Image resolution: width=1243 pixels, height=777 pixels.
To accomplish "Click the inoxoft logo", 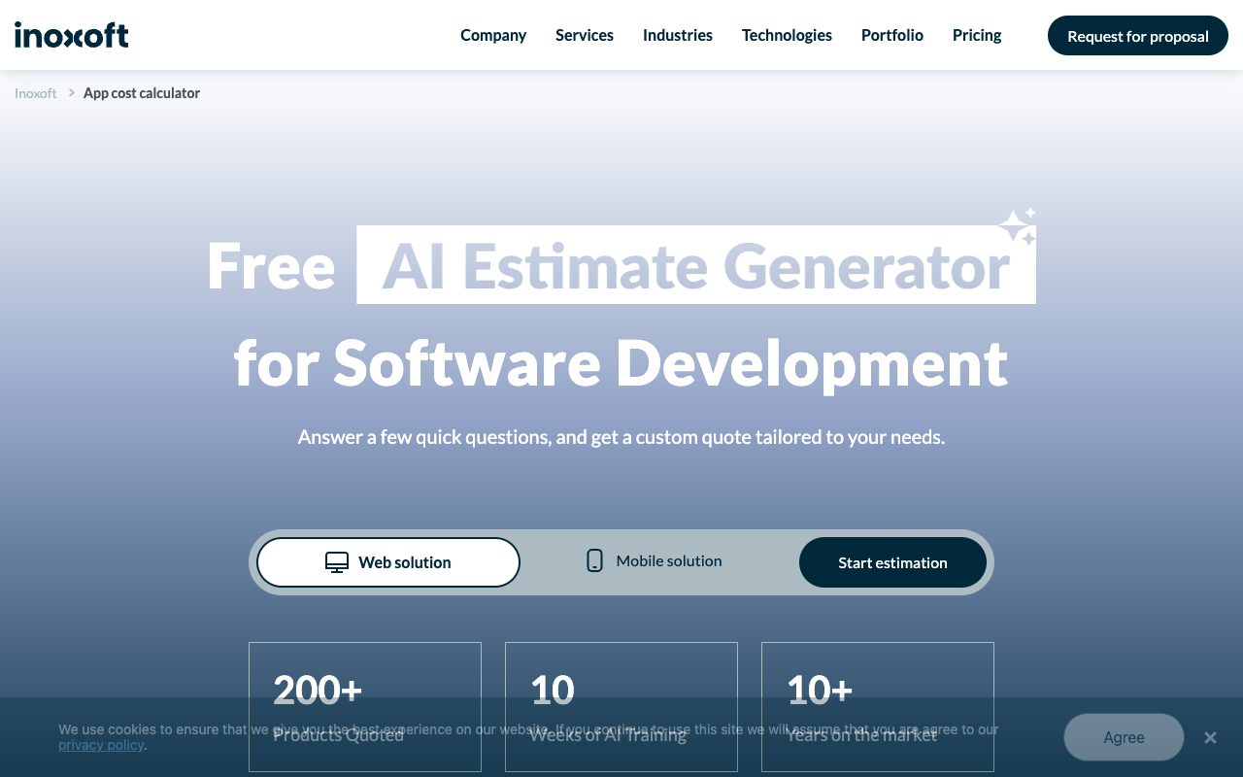I will [72, 35].
